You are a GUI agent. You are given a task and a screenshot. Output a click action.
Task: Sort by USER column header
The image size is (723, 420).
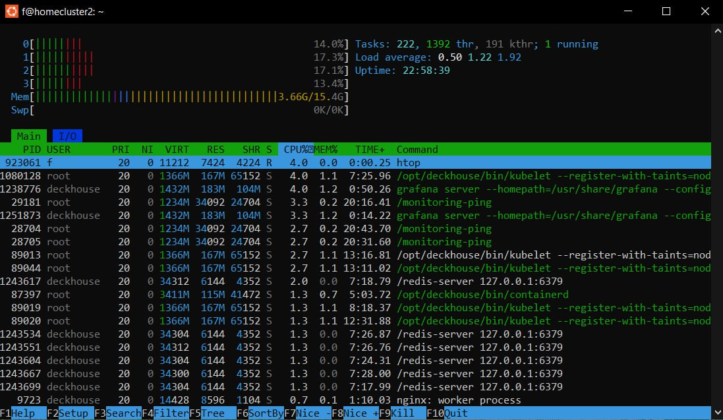pyautogui.click(x=59, y=150)
